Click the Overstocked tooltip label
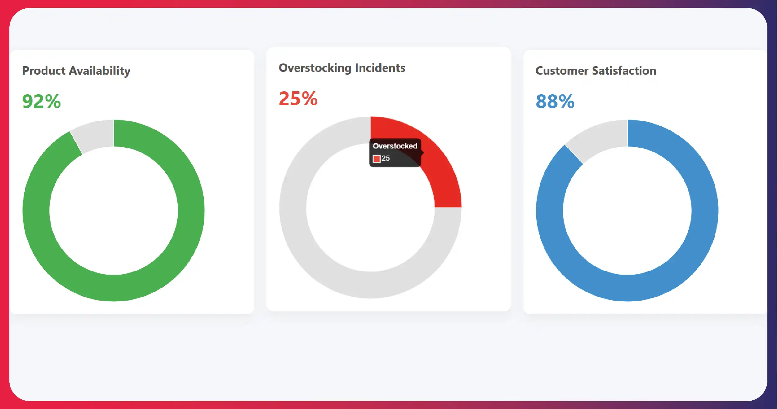 click(x=395, y=146)
